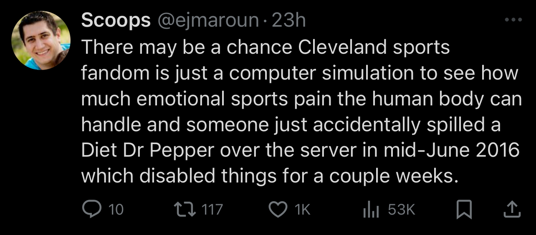Bookmark this tweet from Scoops
Viewport: 536px width, 235px height.
[464, 210]
